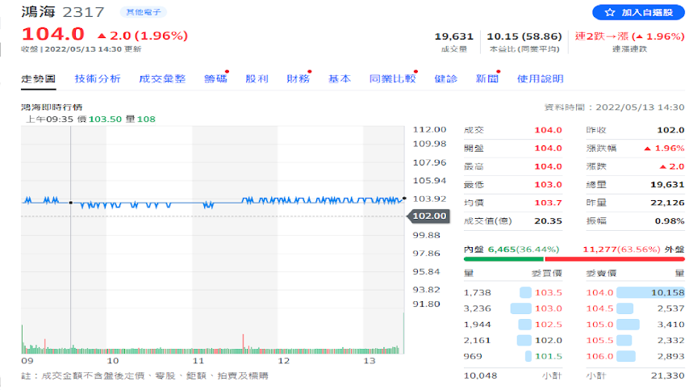Screen dimensions: 693x390
Task: Open the 同業比較 tab
Action: coord(393,78)
